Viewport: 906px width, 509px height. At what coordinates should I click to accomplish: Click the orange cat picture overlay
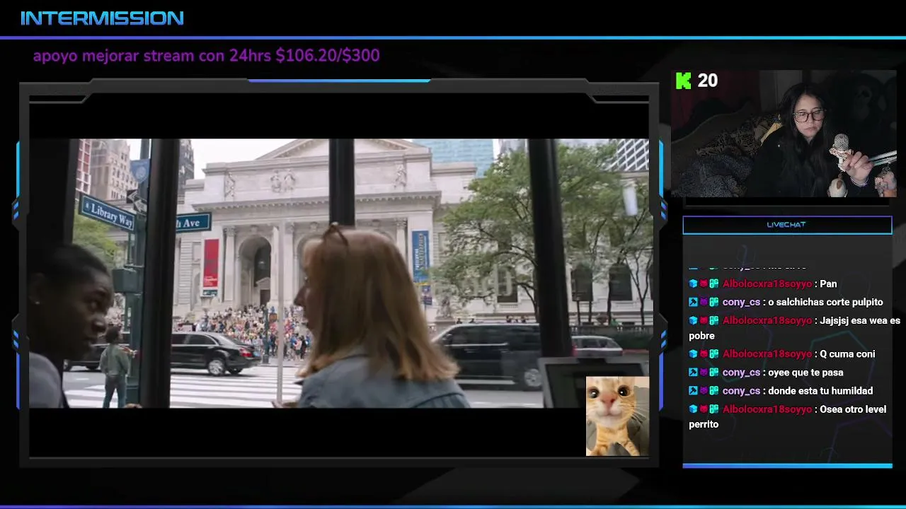click(x=617, y=416)
